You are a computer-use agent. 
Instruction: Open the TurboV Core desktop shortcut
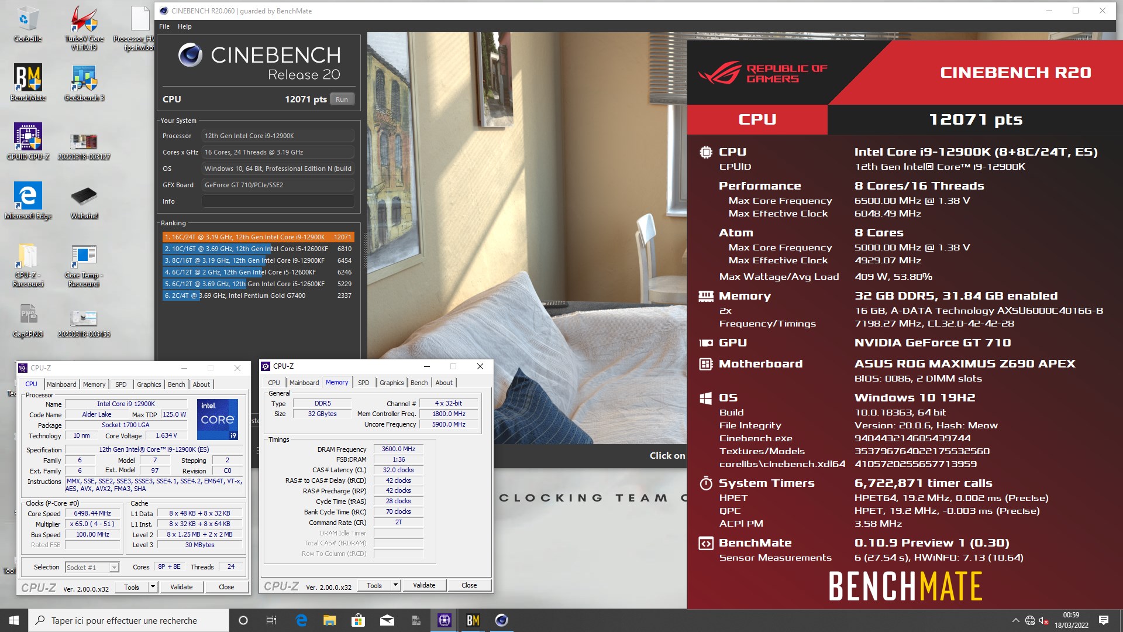pos(84,28)
